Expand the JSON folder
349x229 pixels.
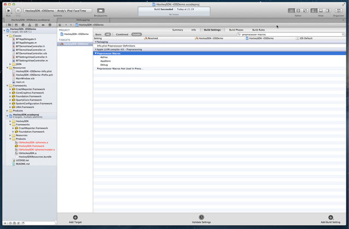pyautogui.click(x=10, y=64)
